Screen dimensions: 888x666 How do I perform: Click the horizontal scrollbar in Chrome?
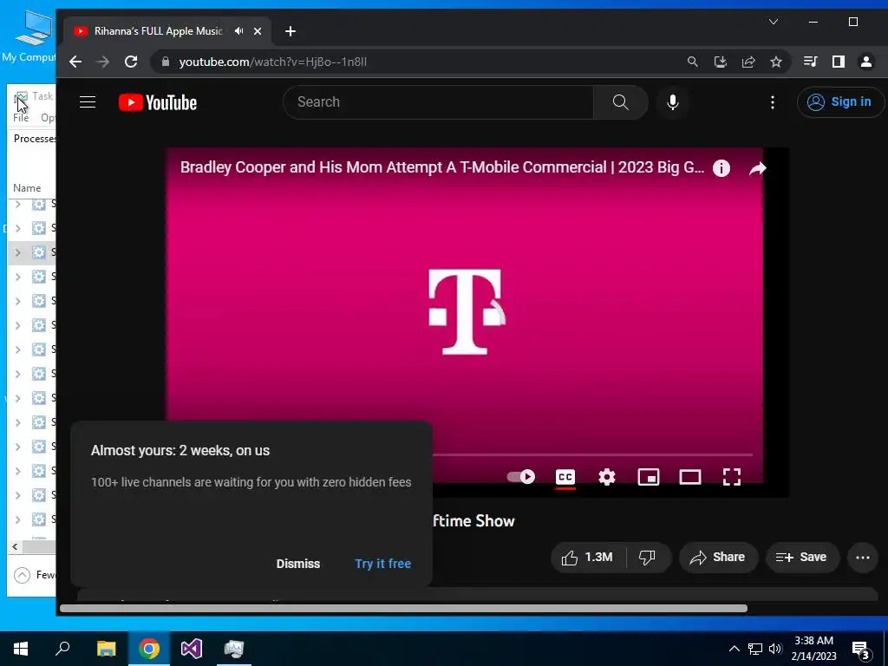403,609
